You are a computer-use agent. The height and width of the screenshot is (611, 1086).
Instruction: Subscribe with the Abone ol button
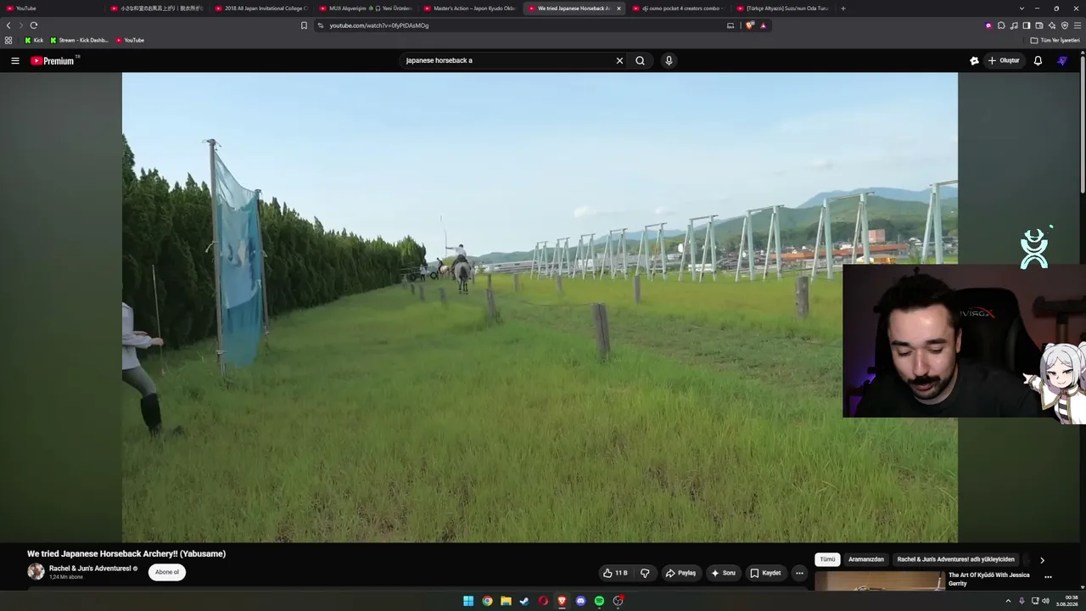tap(167, 572)
